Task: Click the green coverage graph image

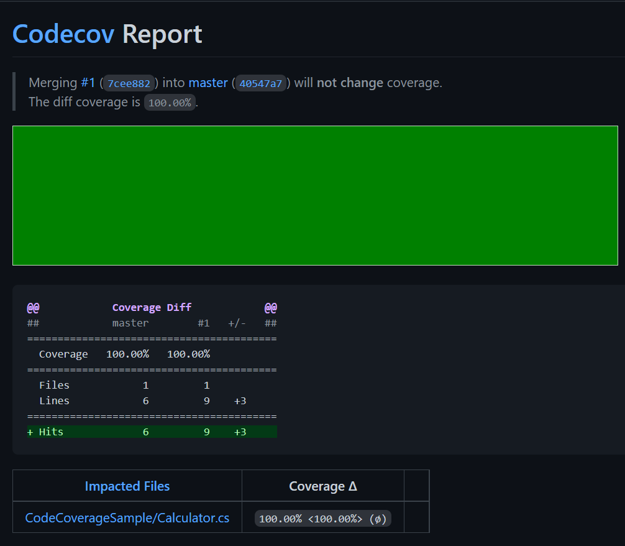Action: tap(315, 195)
